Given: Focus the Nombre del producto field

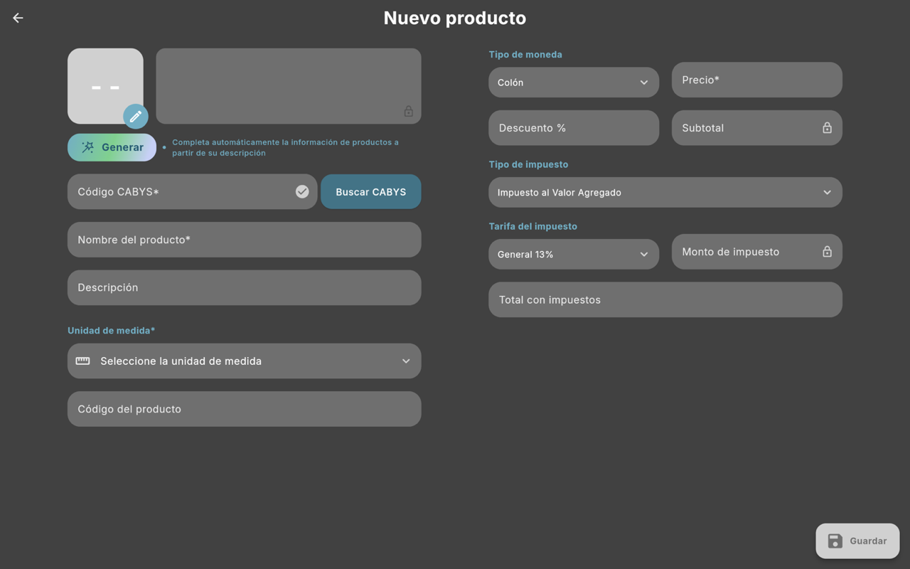Looking at the screenshot, I should pyautogui.click(x=245, y=240).
